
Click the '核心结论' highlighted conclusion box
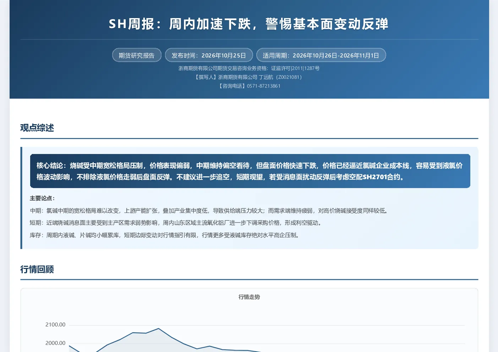(250, 171)
